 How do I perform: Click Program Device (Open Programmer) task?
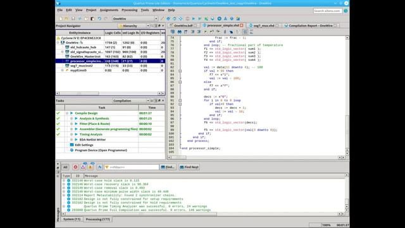click(101, 150)
